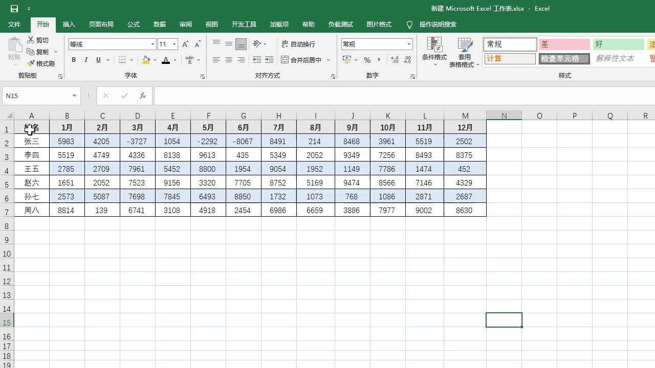
Task: Click the Name Box showing N15
Action: [x=36, y=96]
